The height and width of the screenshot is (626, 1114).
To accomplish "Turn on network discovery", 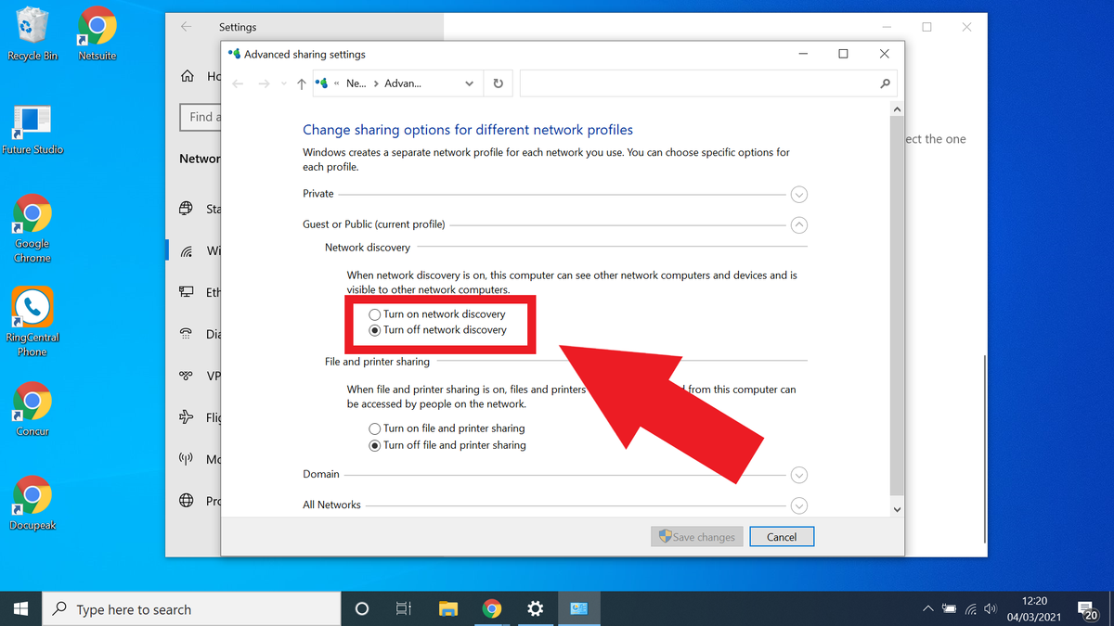I will pos(374,313).
